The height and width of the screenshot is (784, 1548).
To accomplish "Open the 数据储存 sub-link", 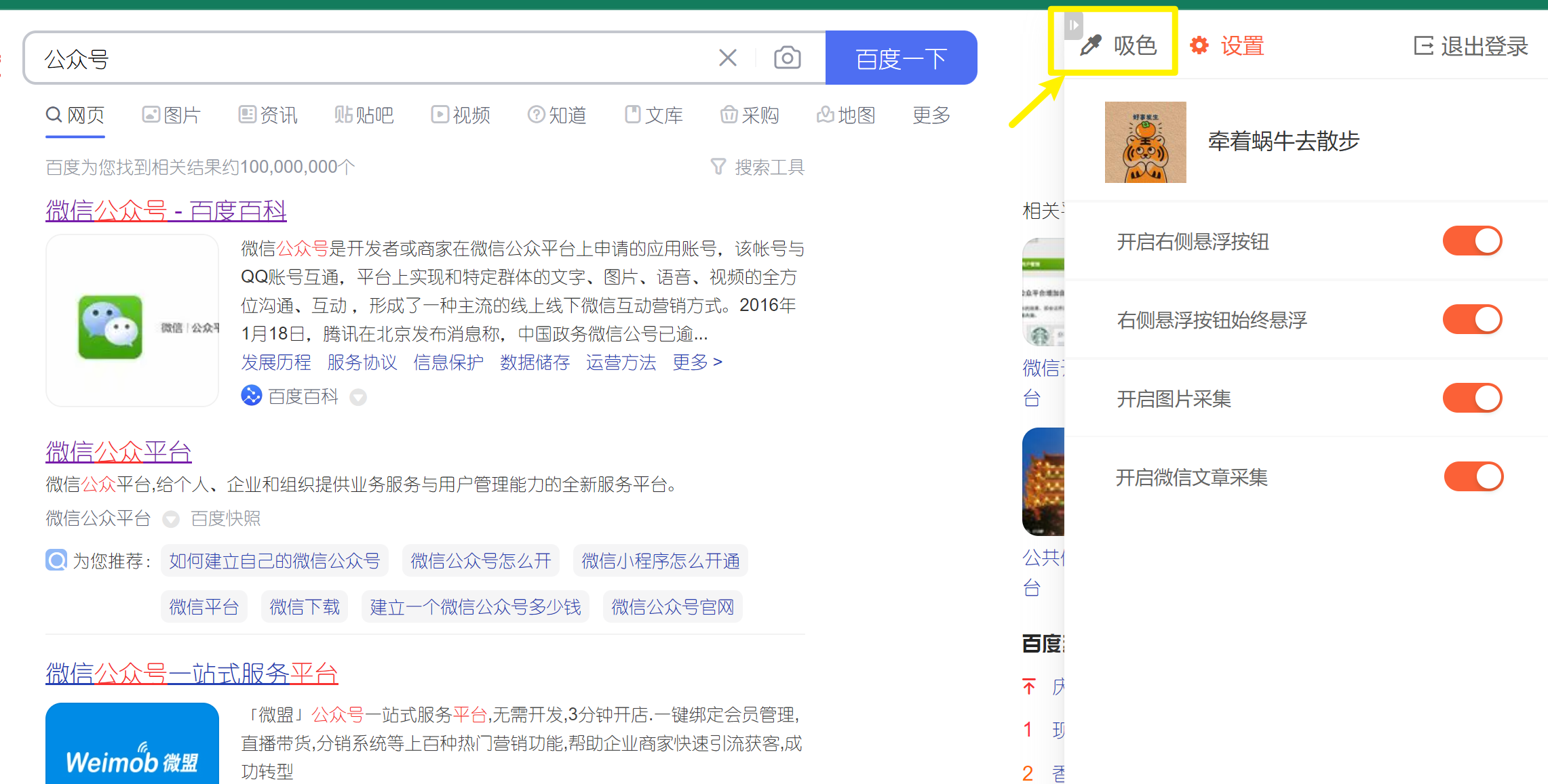I will [535, 363].
